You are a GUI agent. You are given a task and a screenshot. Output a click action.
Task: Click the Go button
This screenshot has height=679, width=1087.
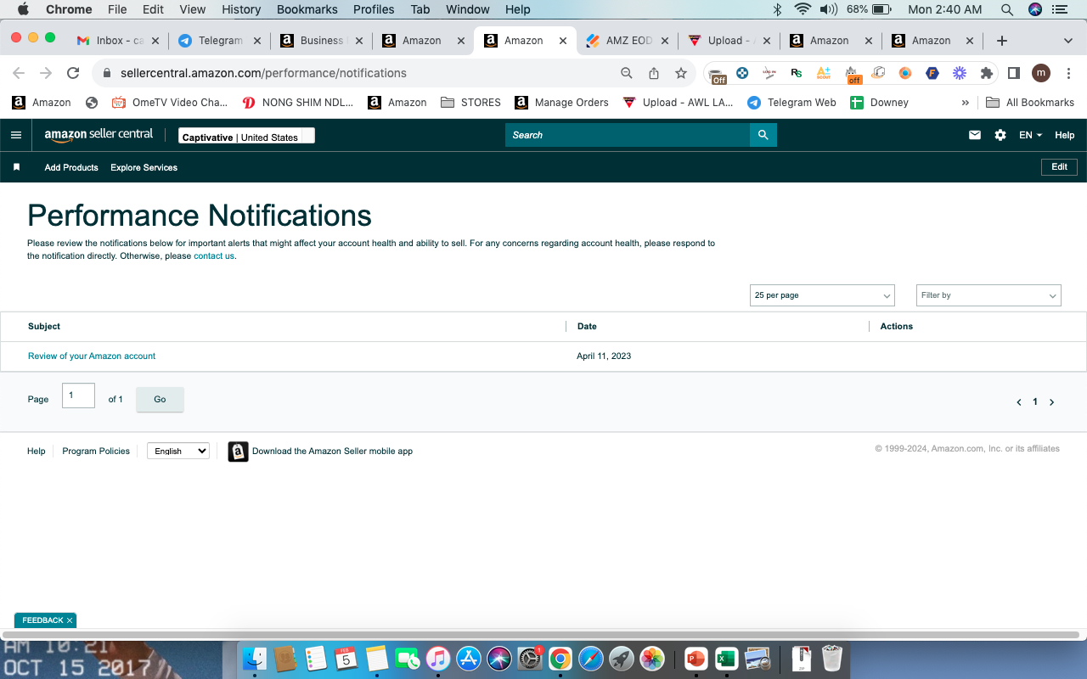pos(160,400)
